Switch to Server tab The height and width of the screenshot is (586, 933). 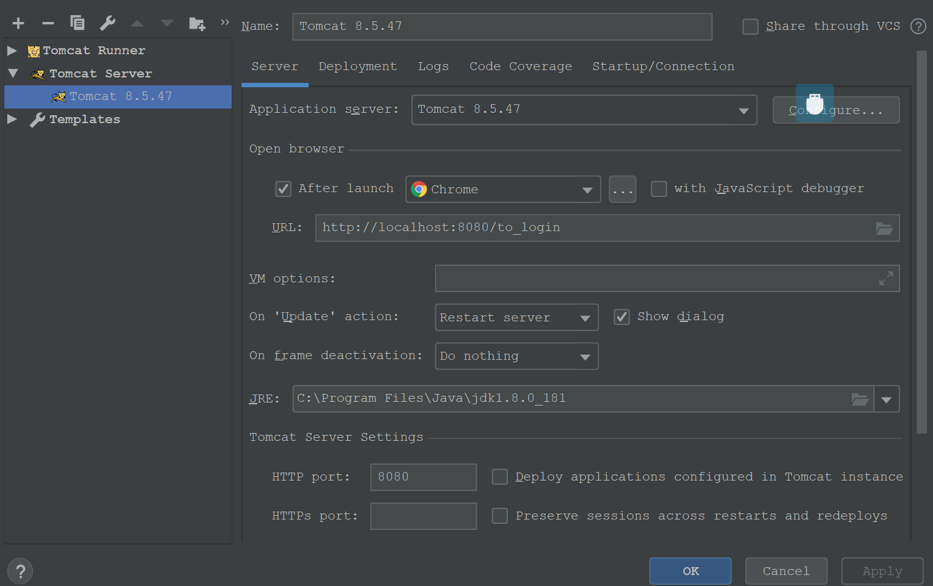click(x=275, y=66)
